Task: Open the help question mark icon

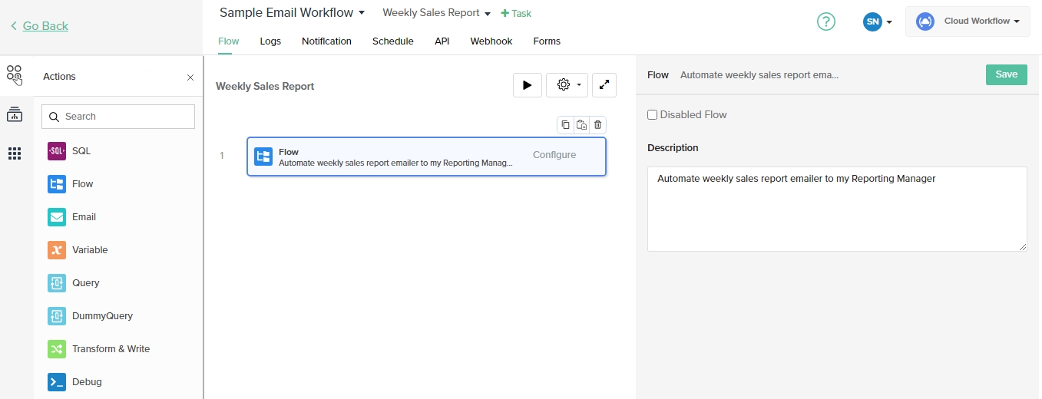Action: 825,21
